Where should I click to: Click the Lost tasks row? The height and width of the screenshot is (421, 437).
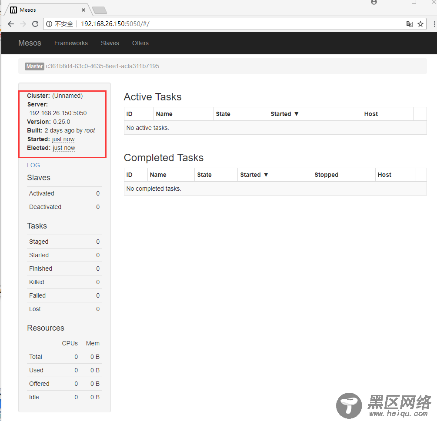pos(64,309)
